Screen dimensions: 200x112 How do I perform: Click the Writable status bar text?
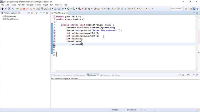click(115, 110)
